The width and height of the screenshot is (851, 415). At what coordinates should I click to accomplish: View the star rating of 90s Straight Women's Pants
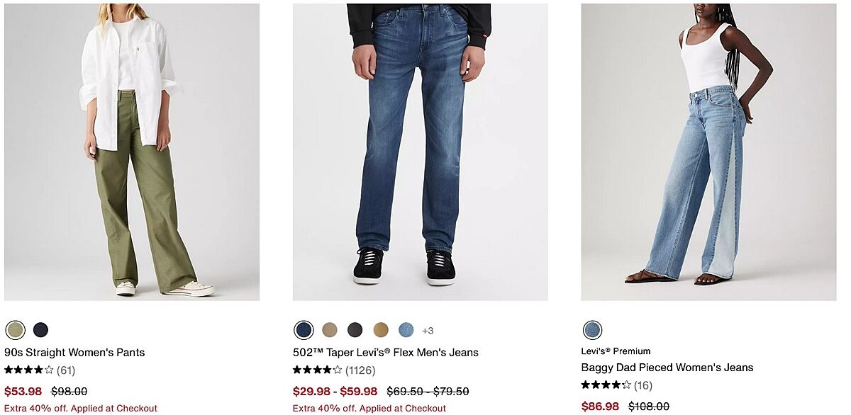[x=29, y=370]
